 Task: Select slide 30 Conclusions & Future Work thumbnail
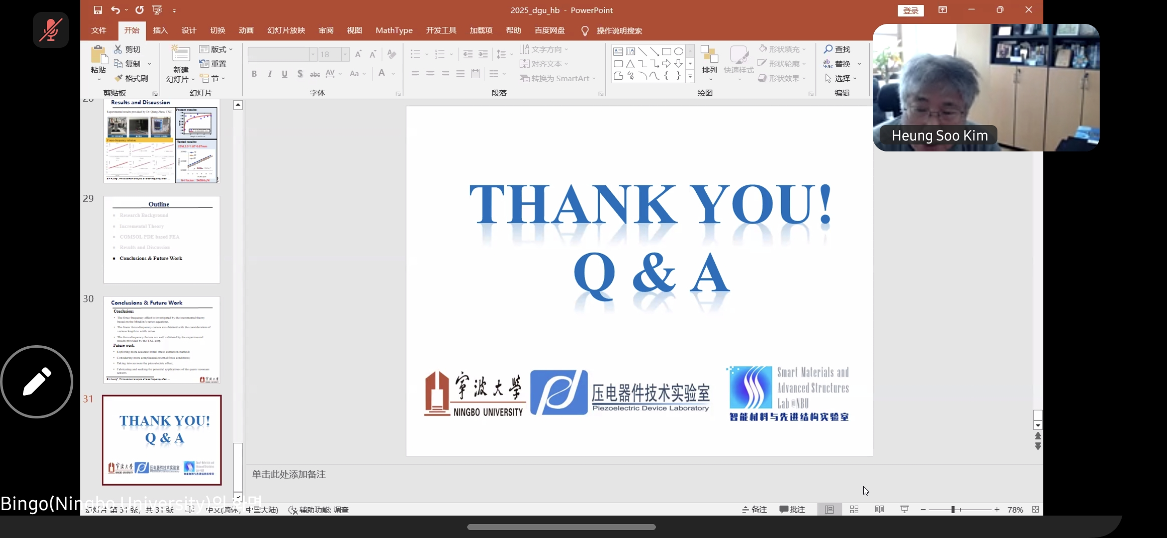[x=162, y=340]
